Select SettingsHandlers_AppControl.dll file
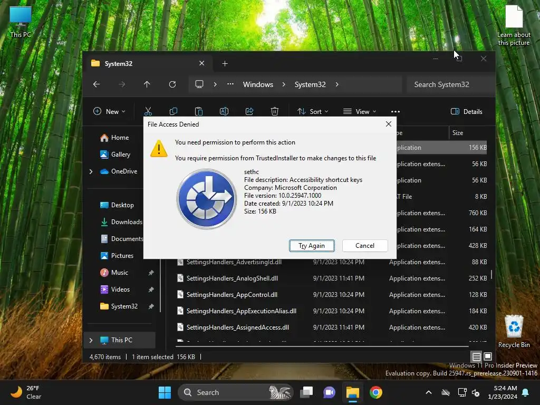 click(232, 295)
